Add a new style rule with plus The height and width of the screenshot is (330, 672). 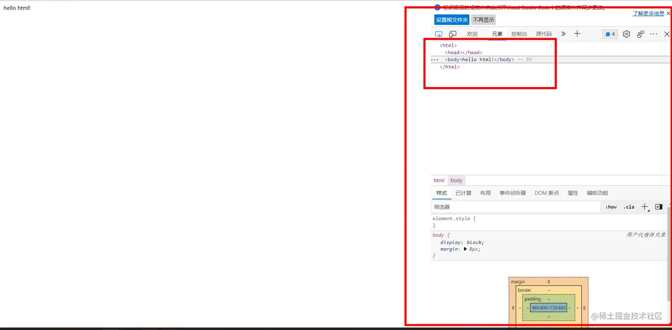click(645, 207)
